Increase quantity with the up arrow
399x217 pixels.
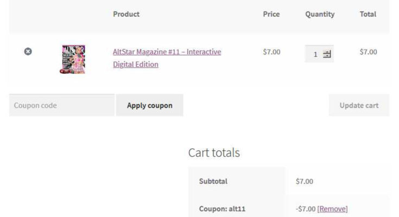327,52
